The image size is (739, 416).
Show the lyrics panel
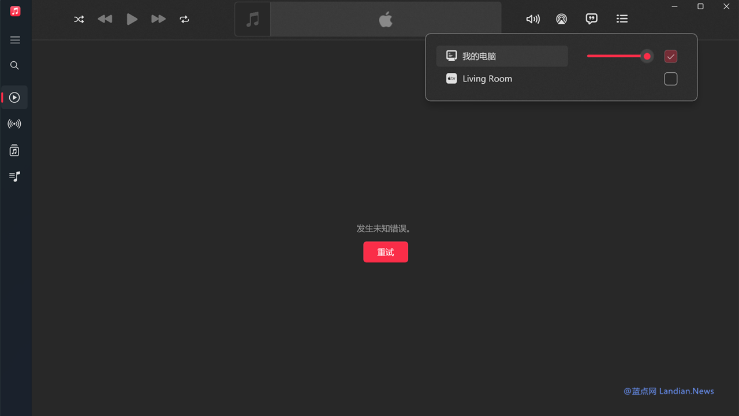coord(591,19)
